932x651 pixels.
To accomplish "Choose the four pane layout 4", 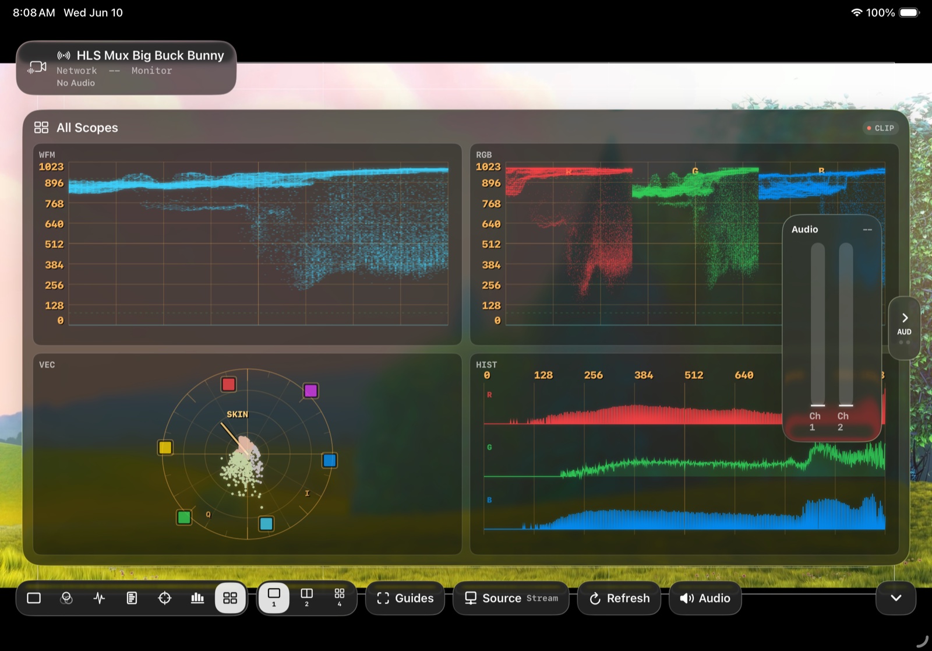I will [340, 598].
